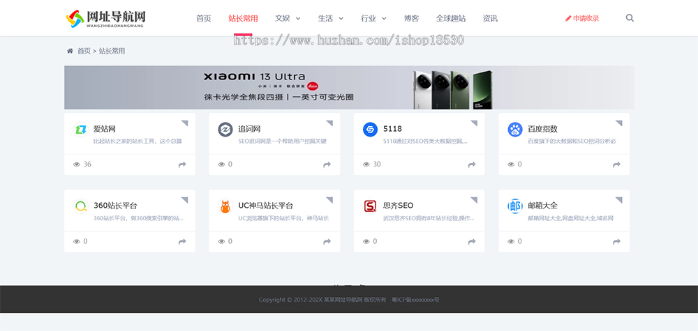Go to 首页 in the navigation bar
Image resolution: width=698 pixels, height=331 pixels.
pyautogui.click(x=203, y=18)
